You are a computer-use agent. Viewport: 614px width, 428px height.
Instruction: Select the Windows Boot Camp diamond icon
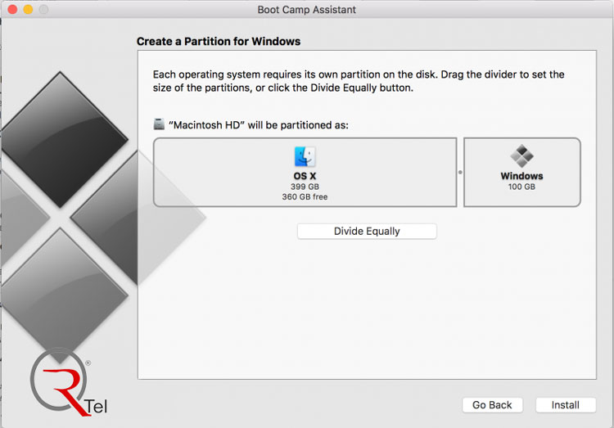(x=521, y=155)
